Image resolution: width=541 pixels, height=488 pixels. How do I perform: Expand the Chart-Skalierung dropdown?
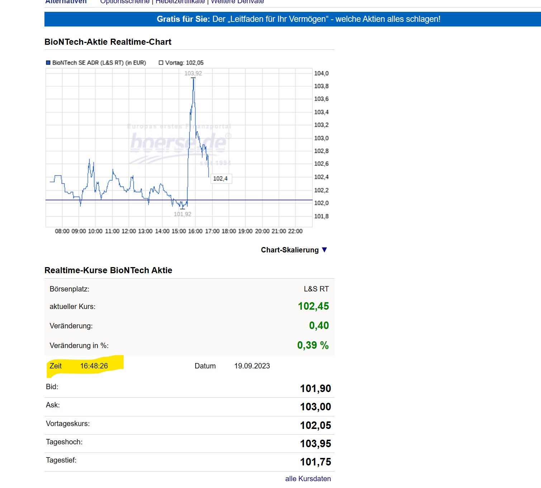click(294, 250)
